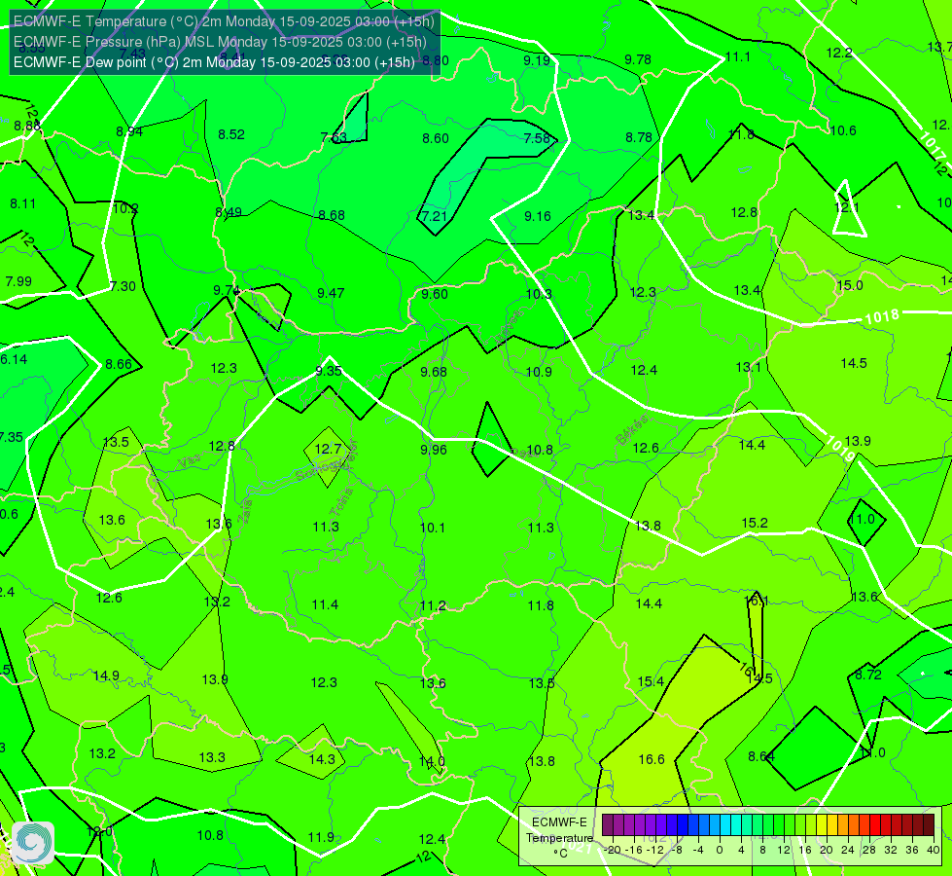Image resolution: width=952 pixels, height=876 pixels.
Task: Click the 8.11 temperature value
Action: [x=22, y=203]
